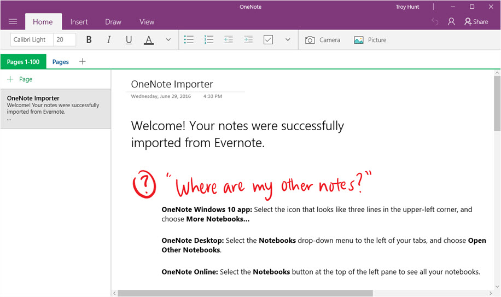Click the date Wednesday, June 29, 2016
The height and width of the screenshot is (297, 501).
pos(161,96)
